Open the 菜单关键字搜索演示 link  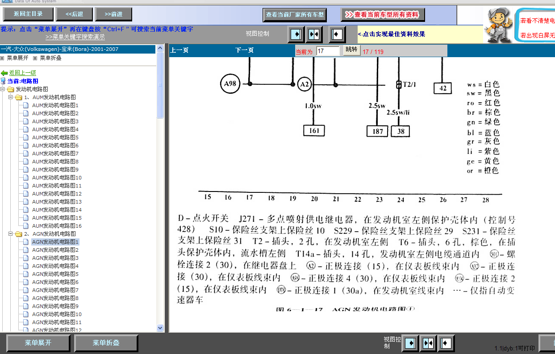pos(75,37)
